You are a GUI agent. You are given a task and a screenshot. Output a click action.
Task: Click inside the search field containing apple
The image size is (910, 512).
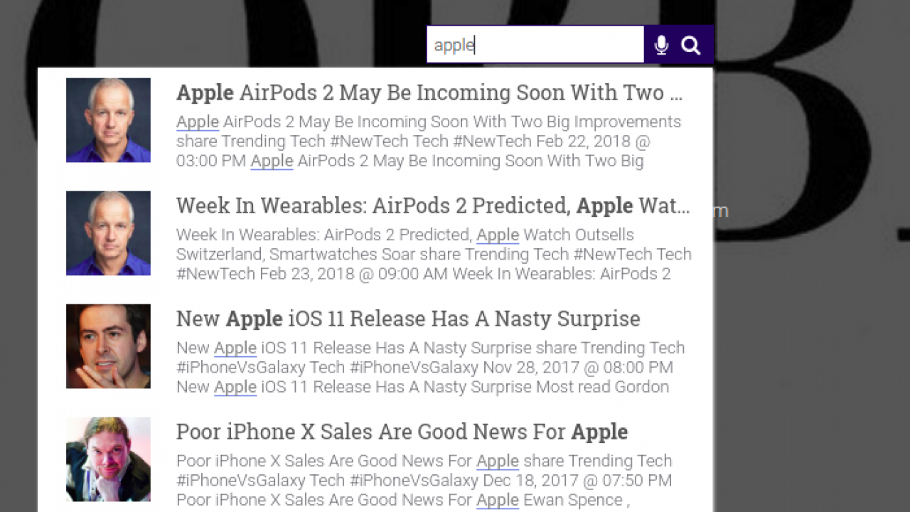click(x=535, y=45)
